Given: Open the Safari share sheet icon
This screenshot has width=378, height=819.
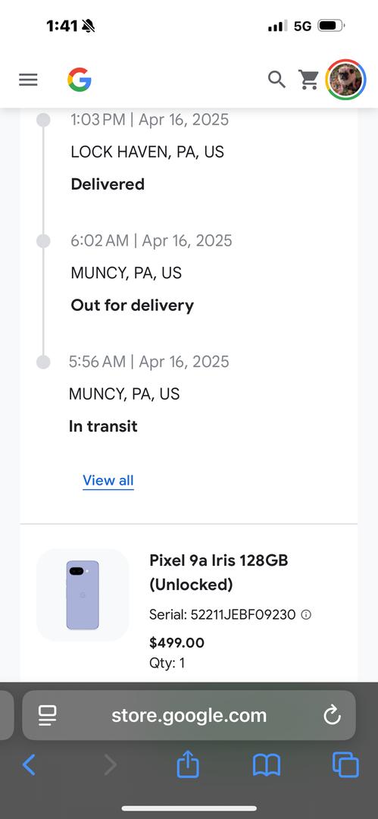Looking at the screenshot, I should pos(188,764).
